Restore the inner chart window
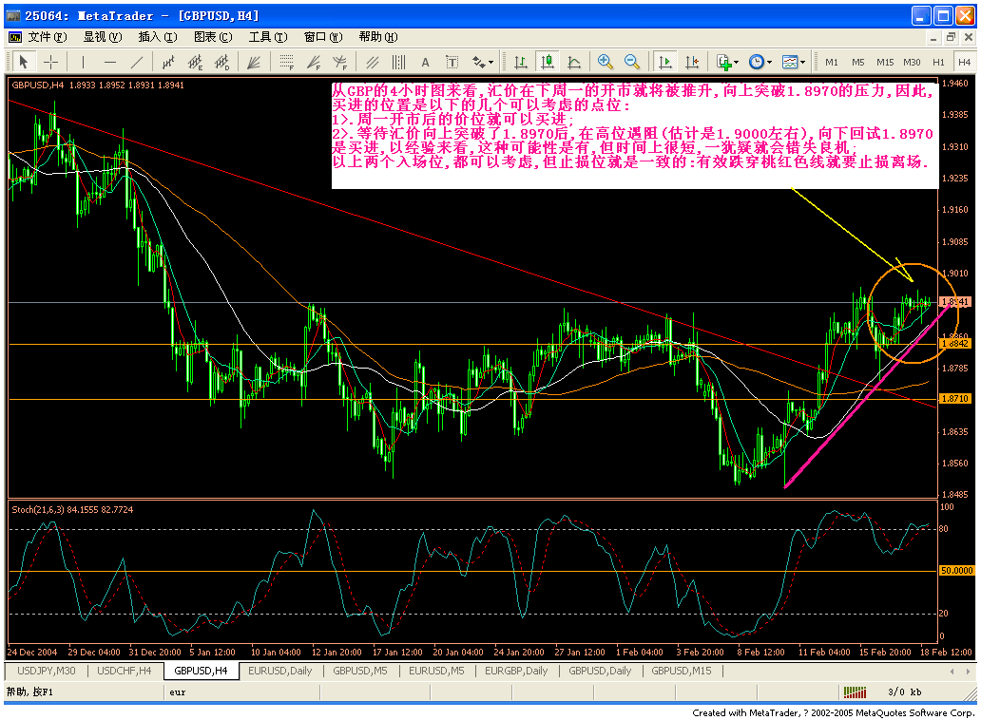This screenshot has width=981, height=720. pos(951,37)
